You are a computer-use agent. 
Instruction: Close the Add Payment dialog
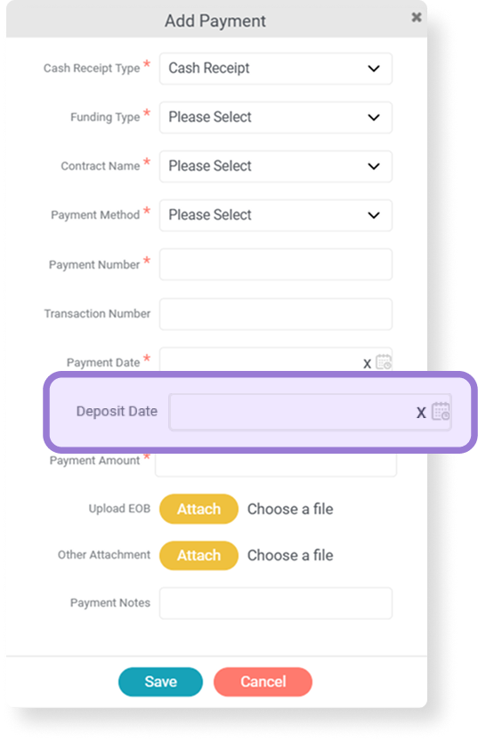coord(416,18)
